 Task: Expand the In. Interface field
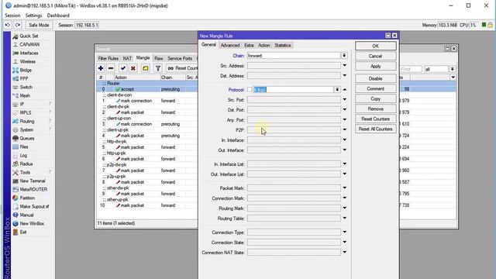(x=344, y=140)
